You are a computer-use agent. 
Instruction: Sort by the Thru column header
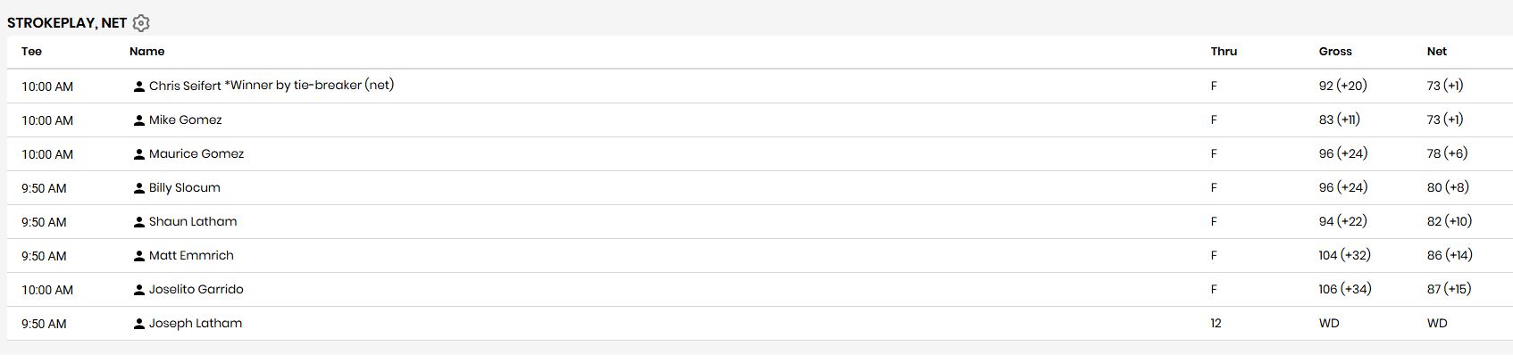tap(1224, 52)
